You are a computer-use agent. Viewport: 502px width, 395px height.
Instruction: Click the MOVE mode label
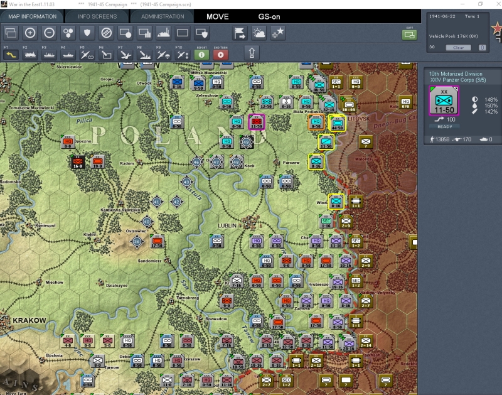point(217,17)
